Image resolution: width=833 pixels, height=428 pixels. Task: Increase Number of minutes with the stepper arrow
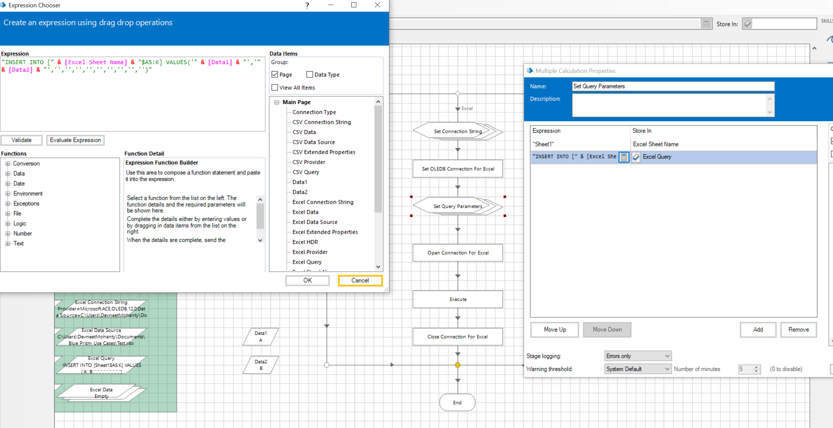point(756,367)
